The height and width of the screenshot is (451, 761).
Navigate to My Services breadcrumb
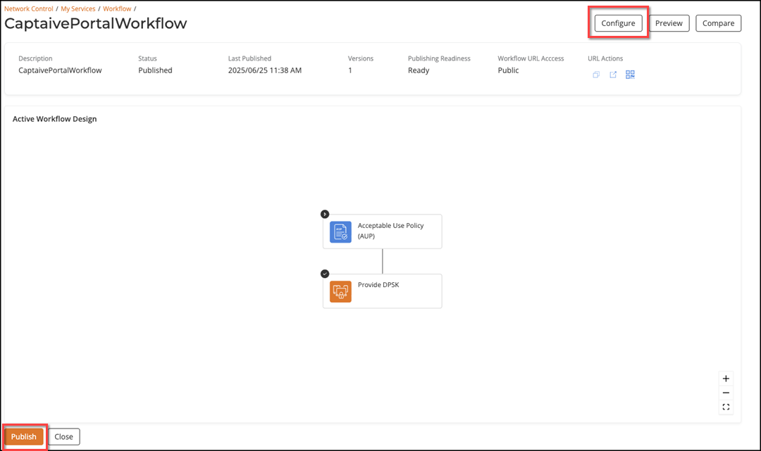pos(78,9)
